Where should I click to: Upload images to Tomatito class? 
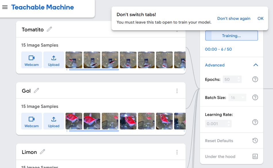(54, 60)
